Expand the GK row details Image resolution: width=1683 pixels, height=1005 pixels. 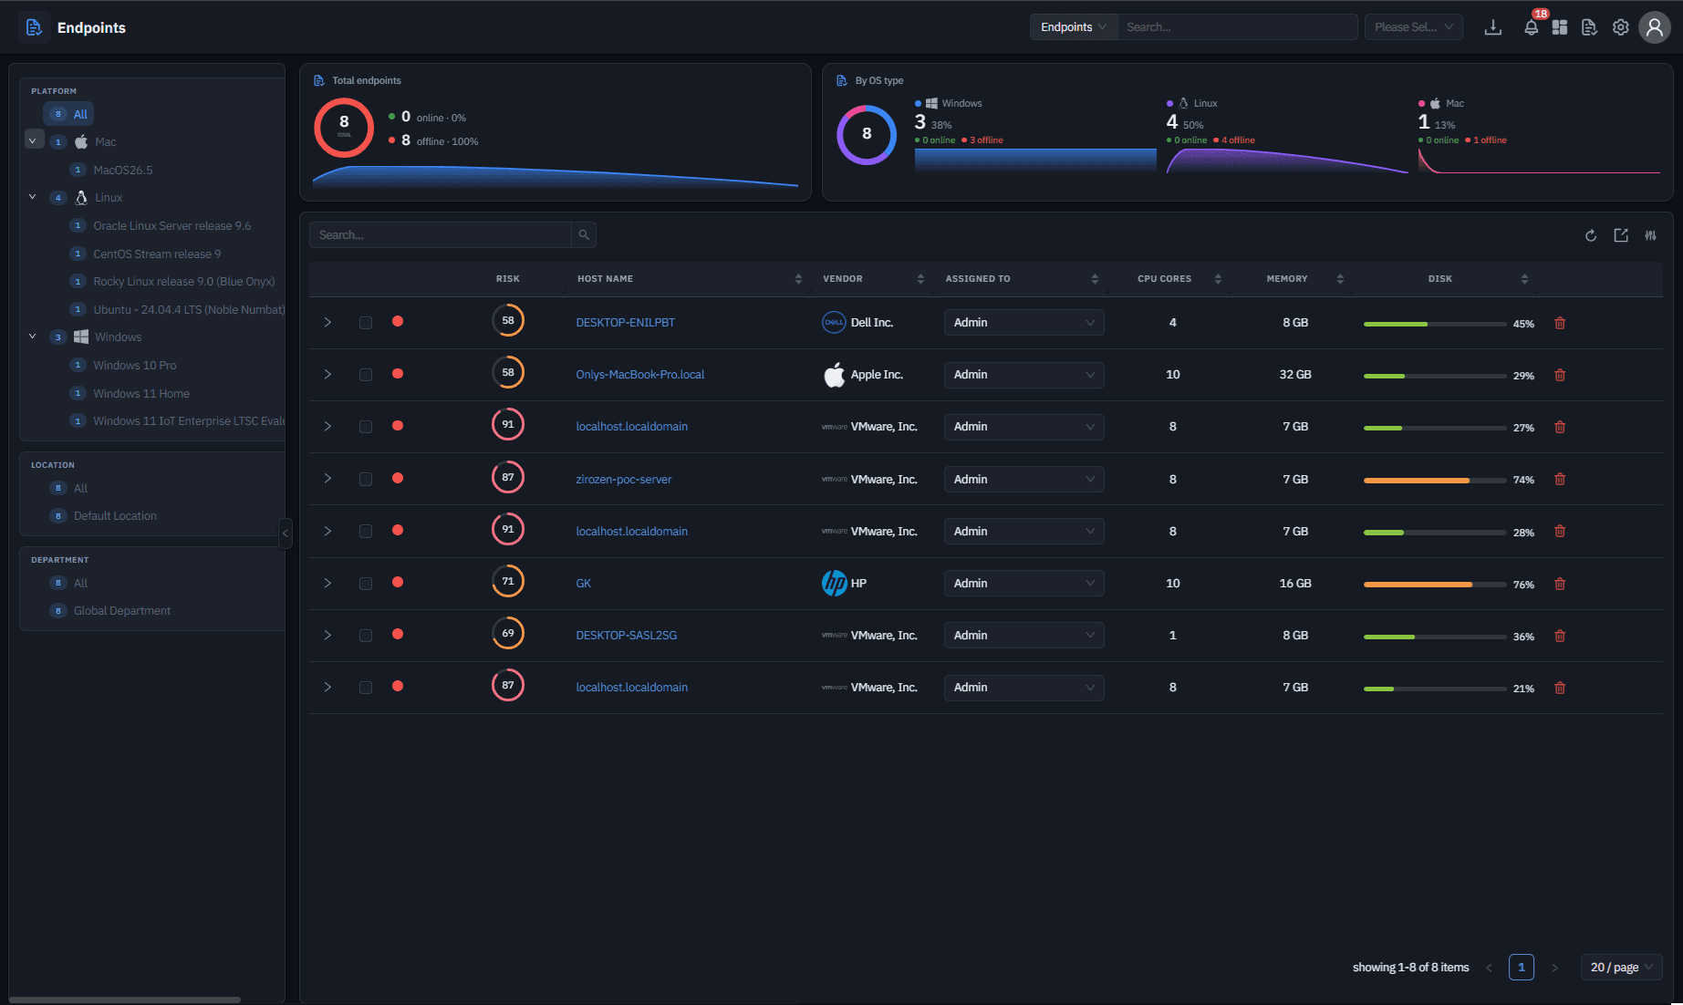pos(327,584)
